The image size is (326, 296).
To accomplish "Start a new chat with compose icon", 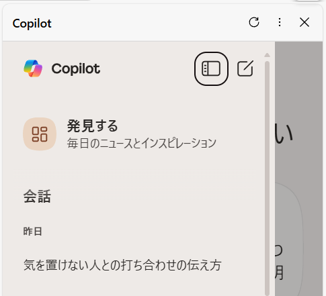I will (245, 68).
